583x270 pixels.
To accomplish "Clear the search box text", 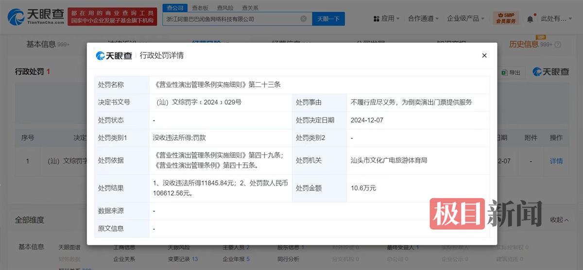I will pyautogui.click(x=303, y=19).
